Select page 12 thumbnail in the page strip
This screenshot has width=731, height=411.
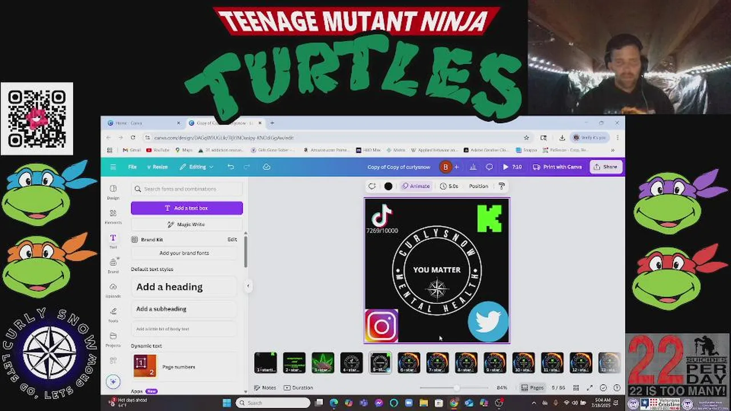[581, 363]
